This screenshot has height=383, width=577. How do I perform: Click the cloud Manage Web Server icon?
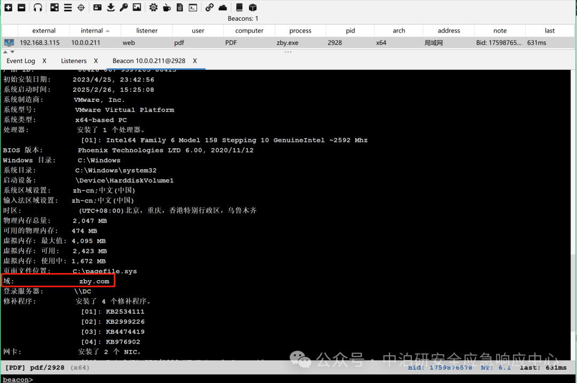coord(223,7)
